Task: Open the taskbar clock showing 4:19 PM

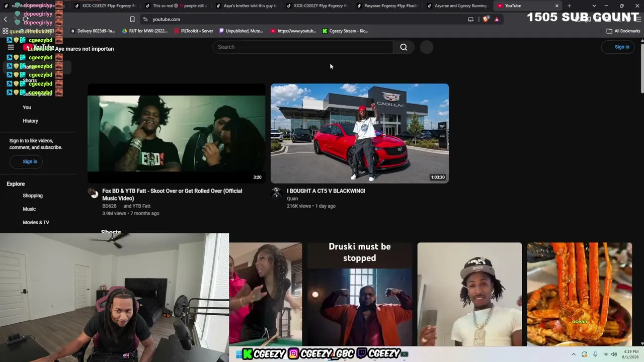Action: coord(631,354)
